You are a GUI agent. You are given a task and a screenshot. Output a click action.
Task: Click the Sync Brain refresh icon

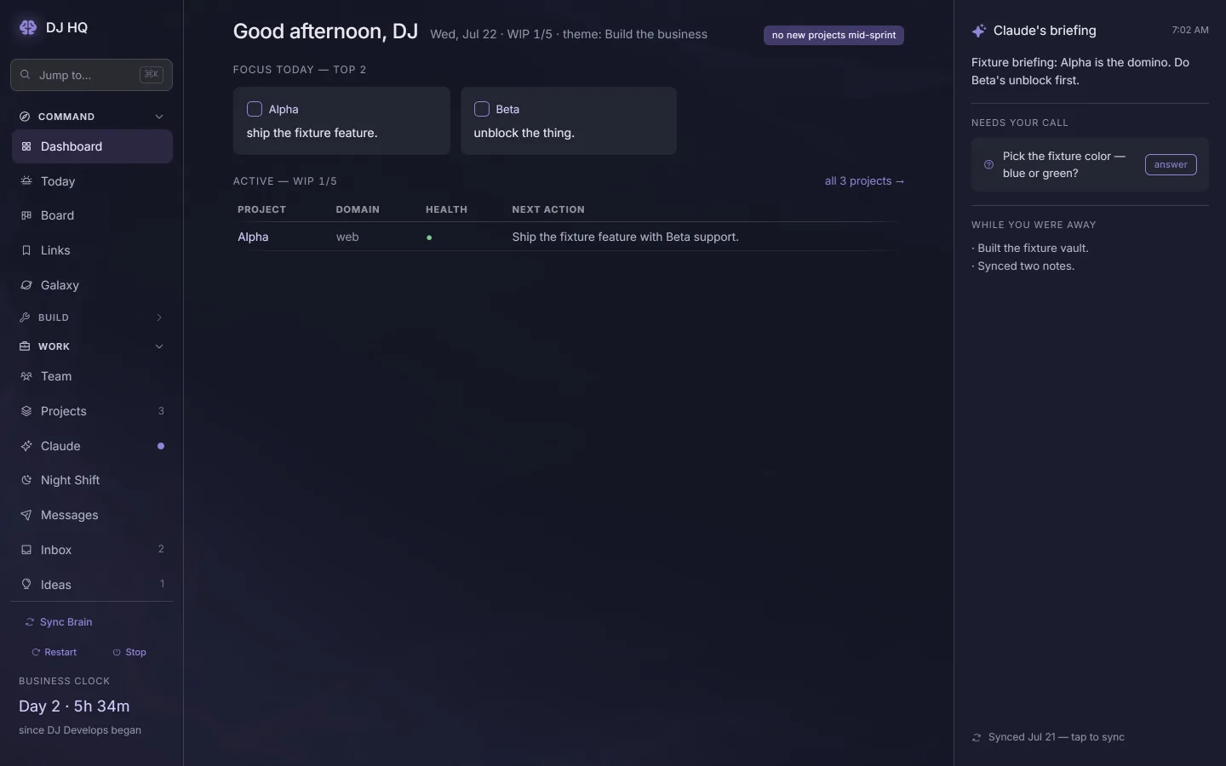[x=30, y=622]
